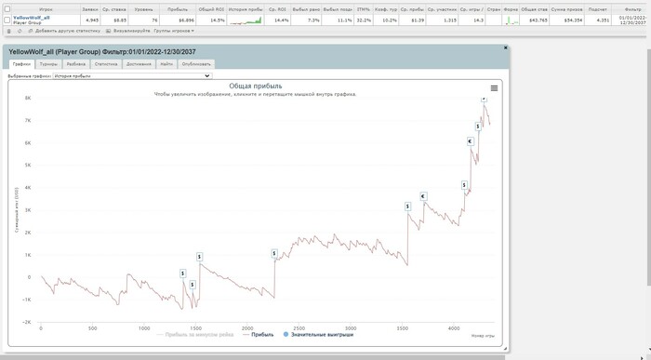Expand the Группы игроков dropdown
The height and width of the screenshot is (360, 651).
click(174, 31)
